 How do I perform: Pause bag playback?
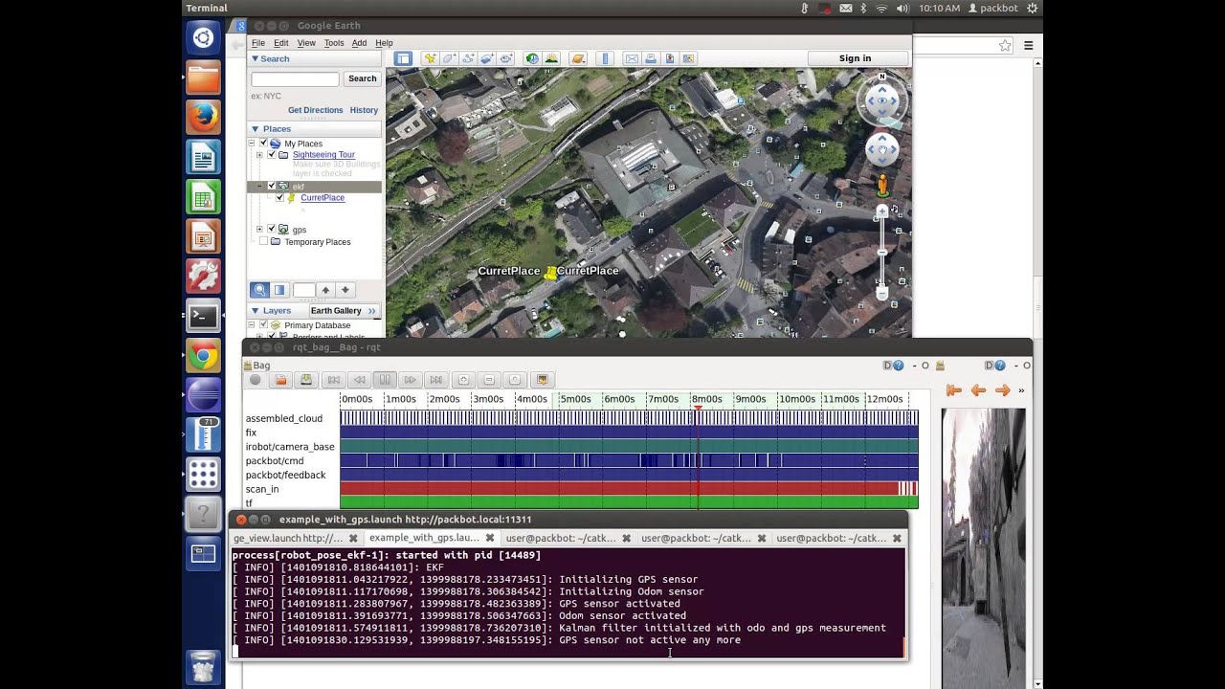385,380
